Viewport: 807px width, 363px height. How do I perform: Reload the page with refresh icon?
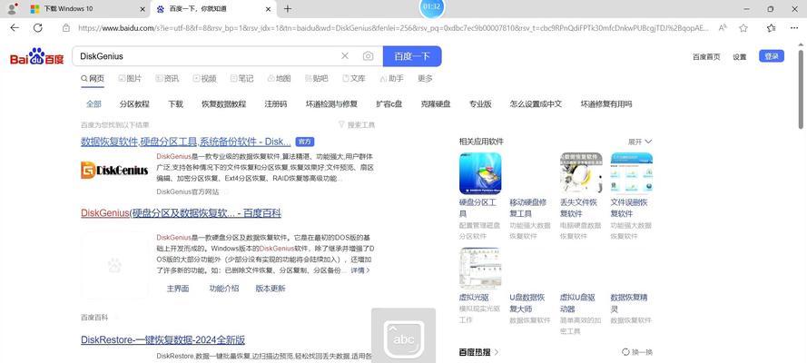(x=37, y=28)
